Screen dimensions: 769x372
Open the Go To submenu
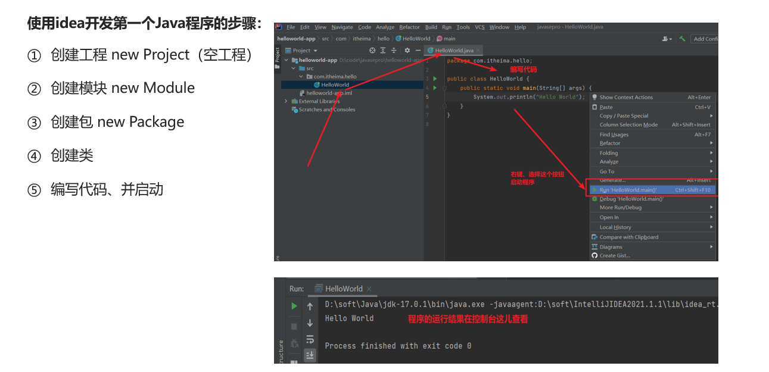(652, 171)
